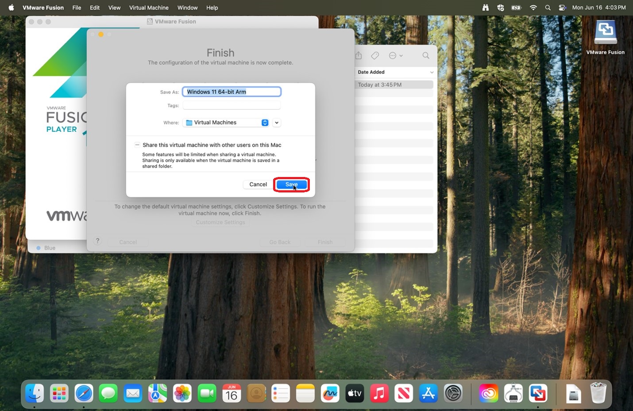Open the Virtual Machine menu
The height and width of the screenshot is (411, 633).
point(149,8)
